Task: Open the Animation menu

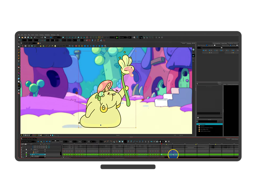Action: (x=47, y=35)
